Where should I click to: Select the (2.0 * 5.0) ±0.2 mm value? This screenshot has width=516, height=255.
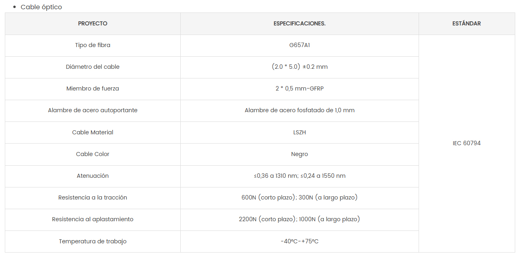point(299,67)
